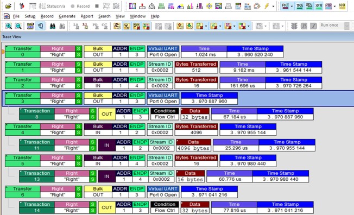Toggle the TRA transaction view level
354x215 pixels.
click(300, 6)
